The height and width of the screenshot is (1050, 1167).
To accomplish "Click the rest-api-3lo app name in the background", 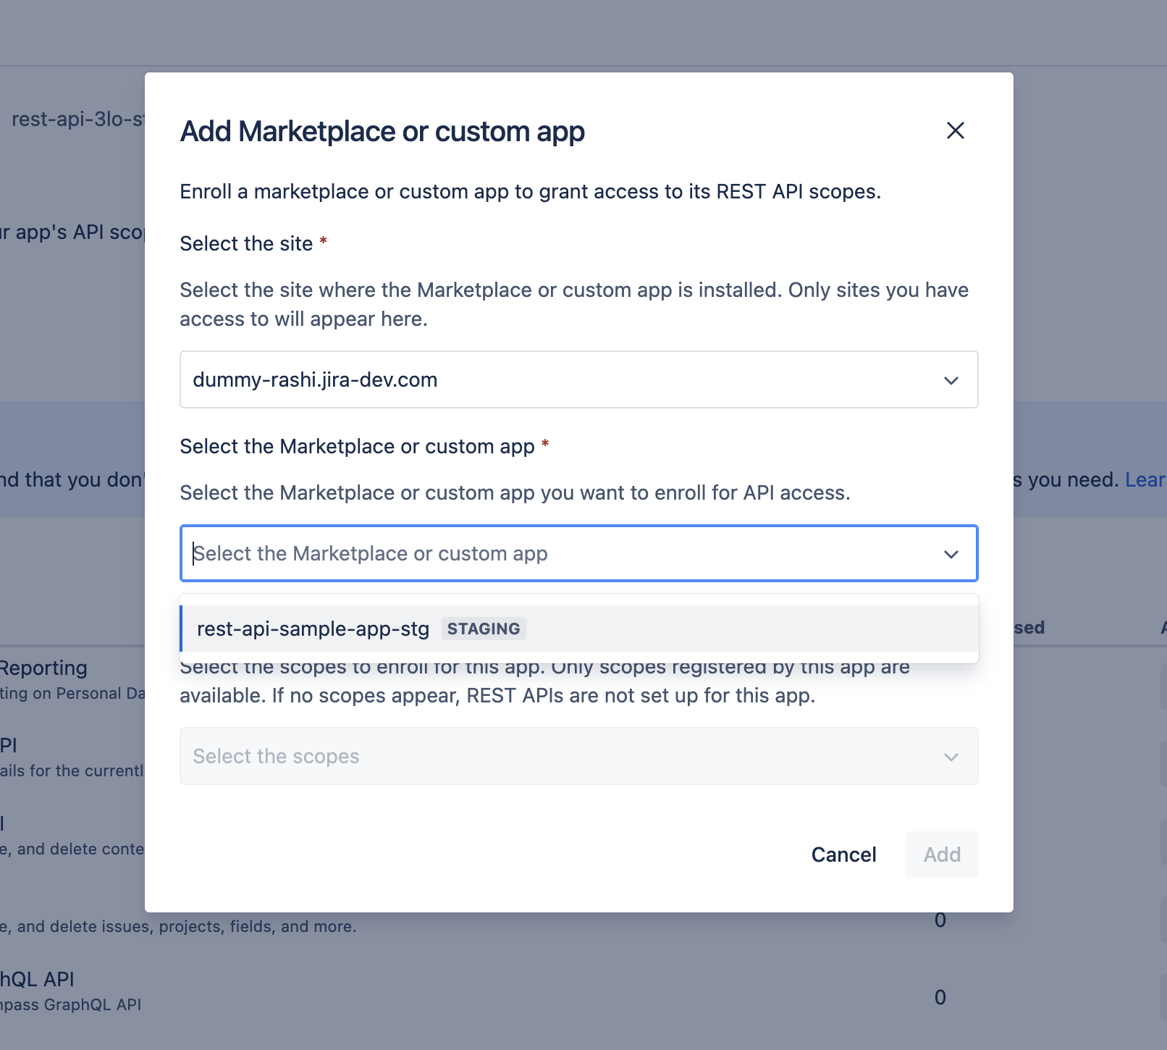I will (x=72, y=121).
